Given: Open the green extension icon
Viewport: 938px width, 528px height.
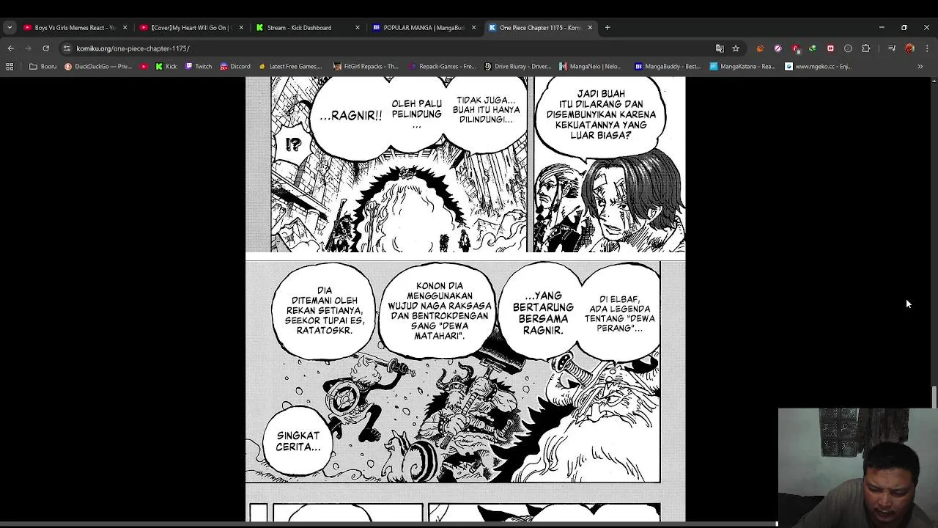Looking at the screenshot, I should (x=813, y=48).
